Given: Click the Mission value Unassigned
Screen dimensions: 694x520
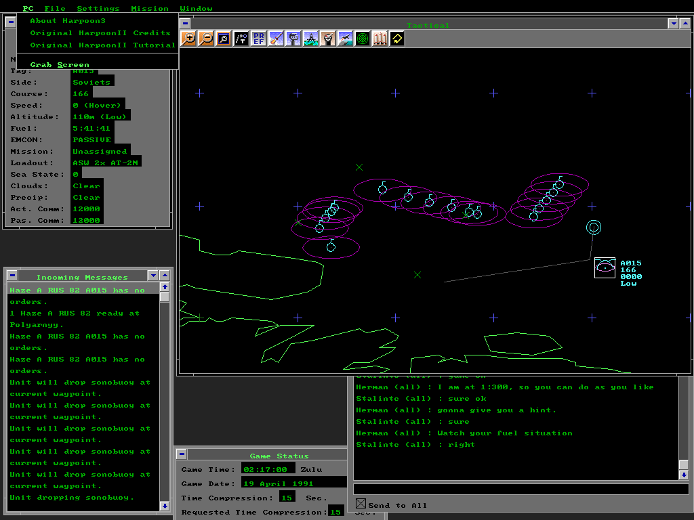Looking at the screenshot, I should tap(100, 151).
